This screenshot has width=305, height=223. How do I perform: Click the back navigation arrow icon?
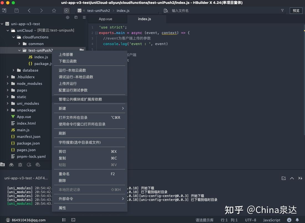pyautogui.click(x=29, y=10)
